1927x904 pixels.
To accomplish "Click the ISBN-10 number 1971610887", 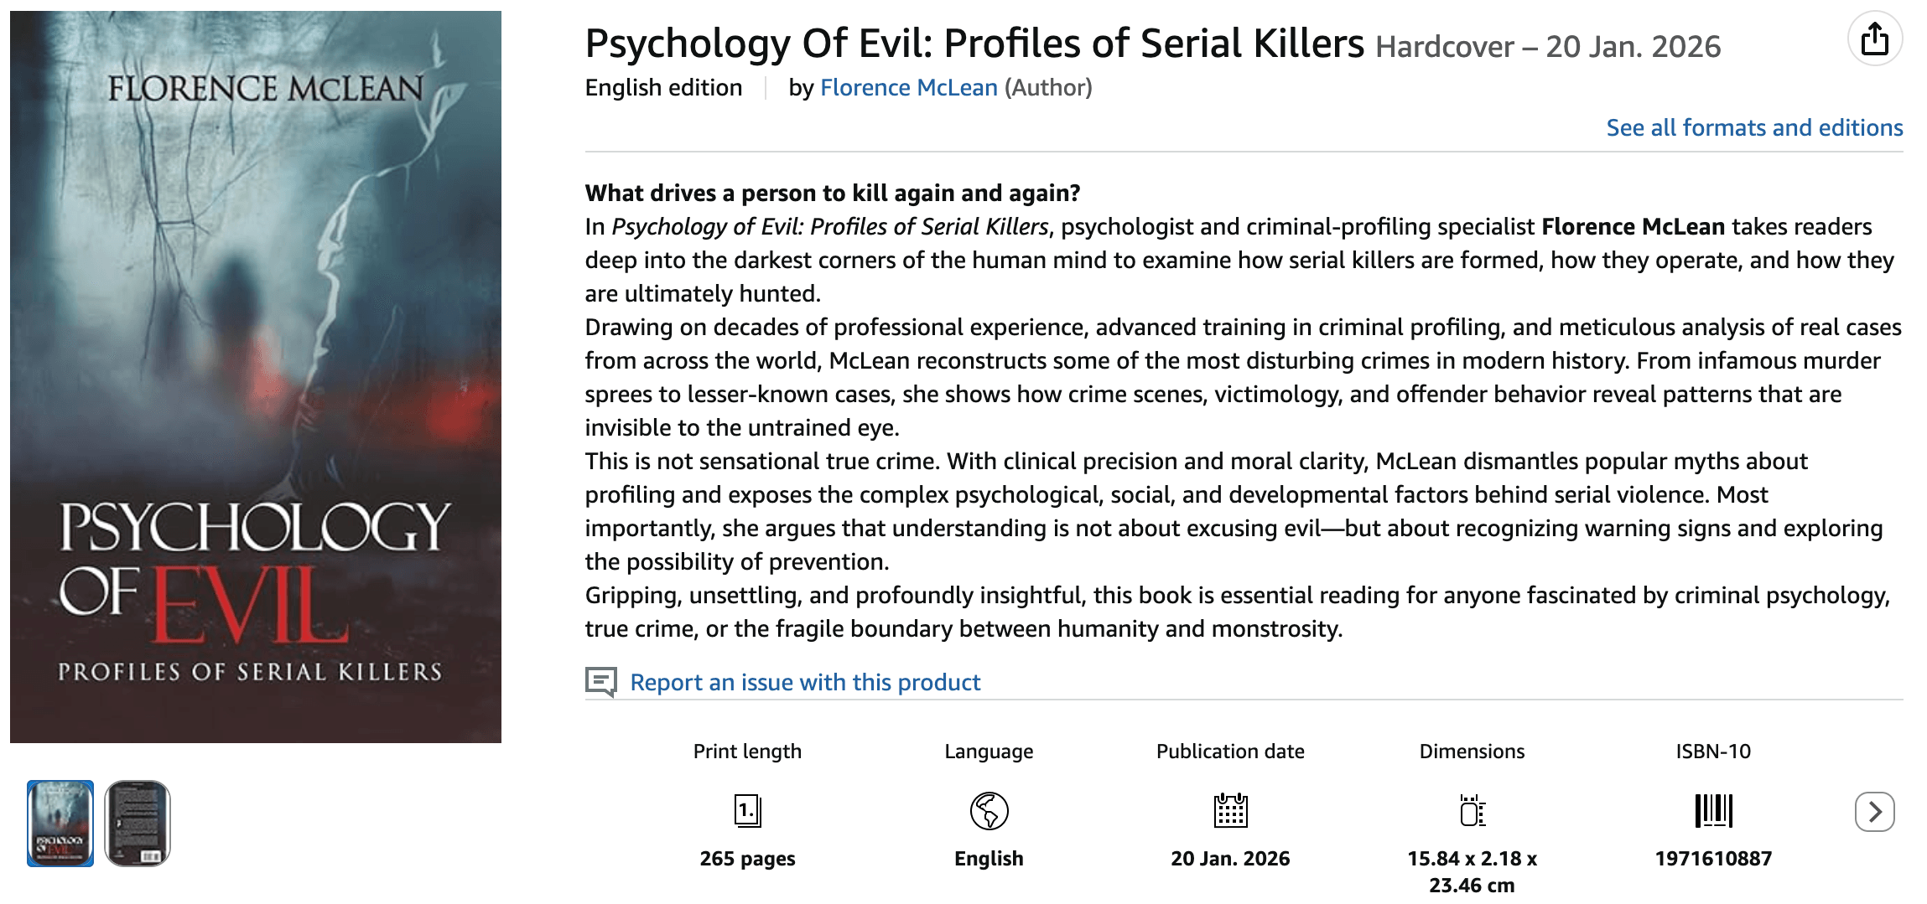I will pyautogui.click(x=1713, y=859).
